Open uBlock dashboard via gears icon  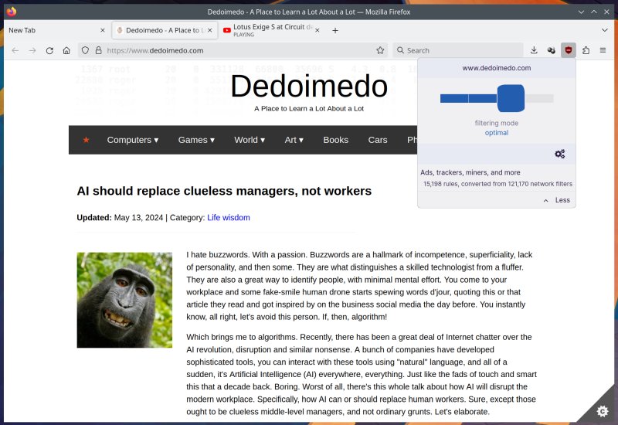pos(559,154)
